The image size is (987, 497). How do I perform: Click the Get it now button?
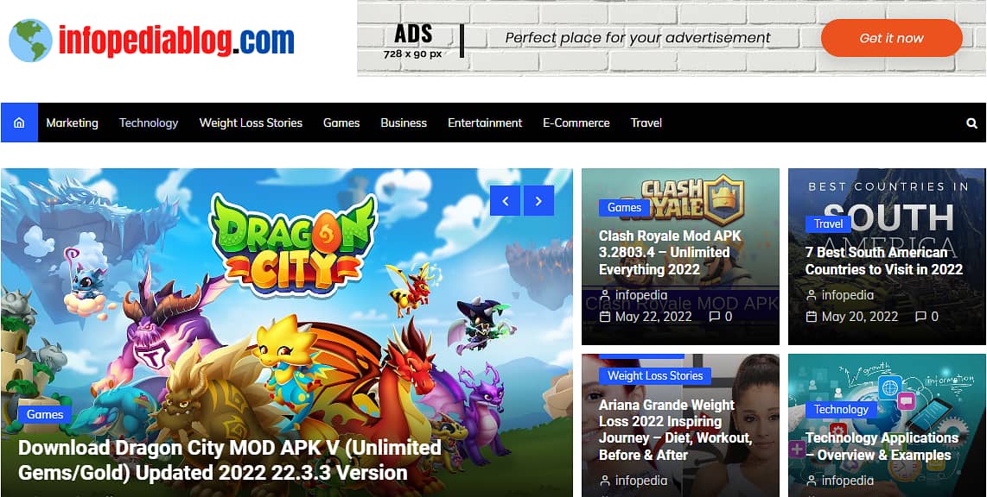click(x=891, y=38)
